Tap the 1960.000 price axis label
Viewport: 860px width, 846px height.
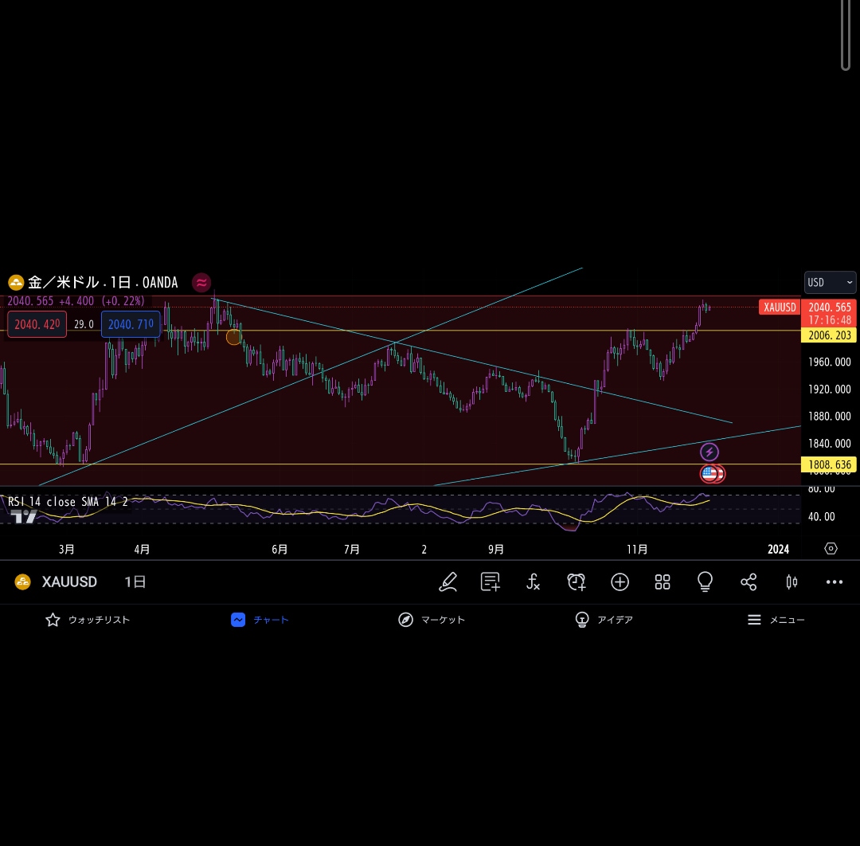click(x=829, y=362)
